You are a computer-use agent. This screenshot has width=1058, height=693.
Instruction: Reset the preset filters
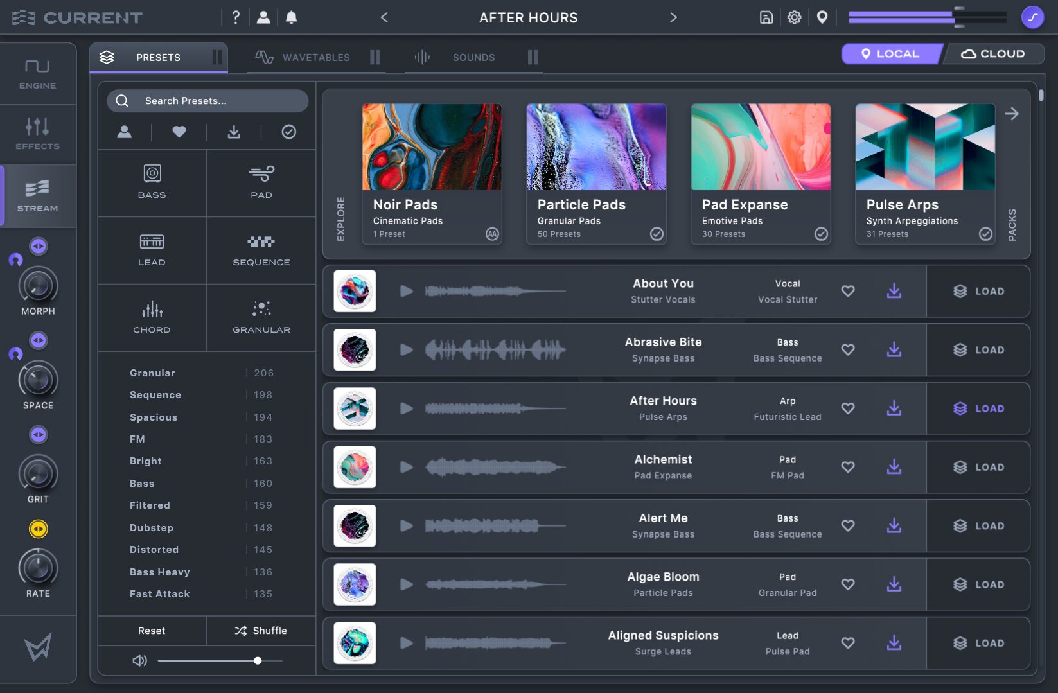pos(152,631)
